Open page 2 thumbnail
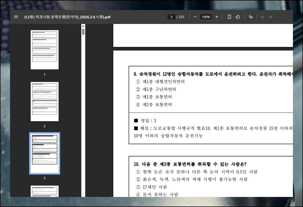 45,102
